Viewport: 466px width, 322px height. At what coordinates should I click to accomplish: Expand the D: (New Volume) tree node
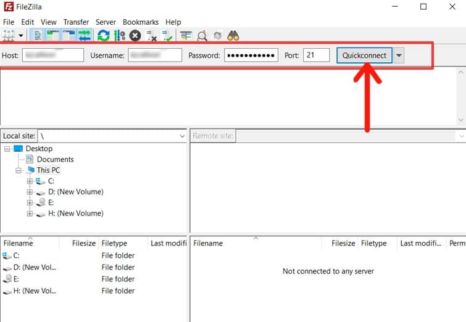pos(30,192)
